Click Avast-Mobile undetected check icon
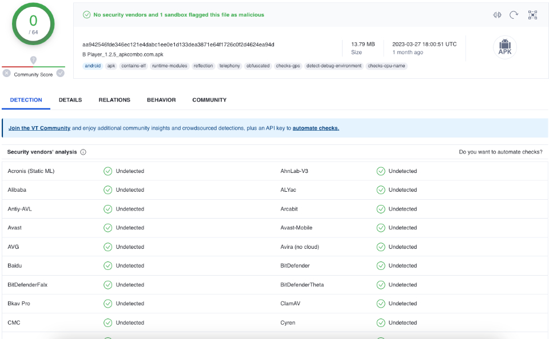 [x=381, y=228]
